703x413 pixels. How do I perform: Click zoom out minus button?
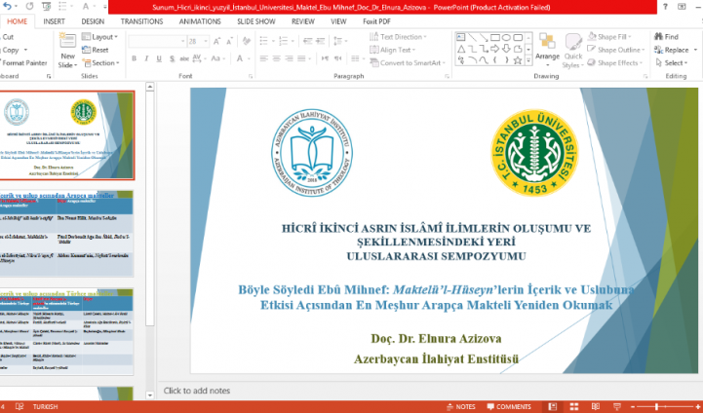click(x=633, y=407)
